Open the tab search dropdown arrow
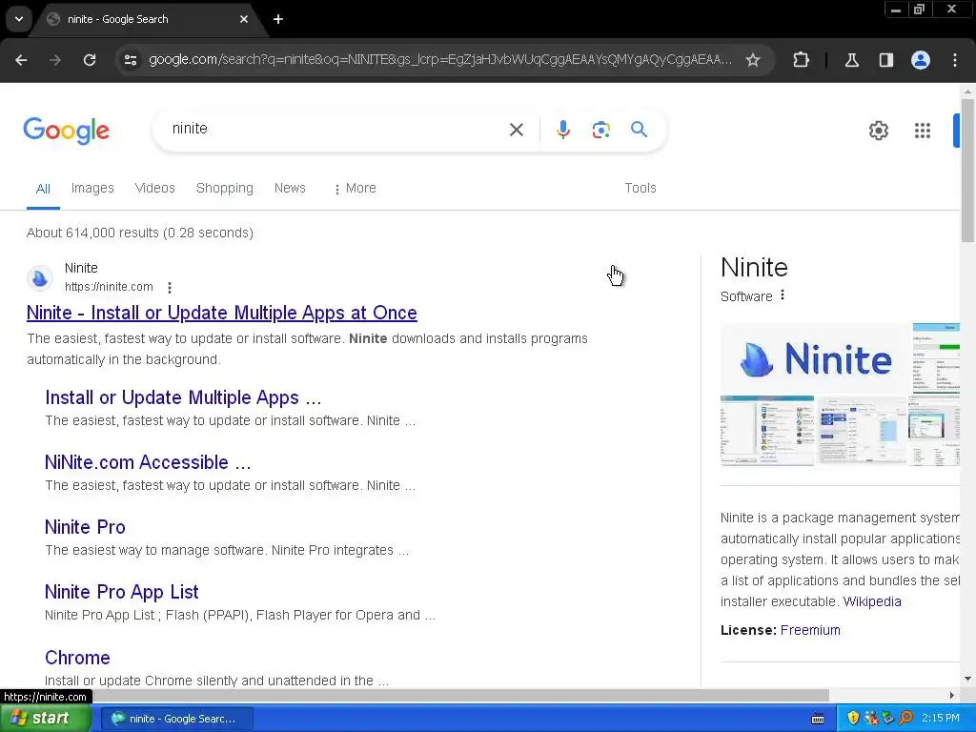The image size is (976, 732). (x=19, y=19)
